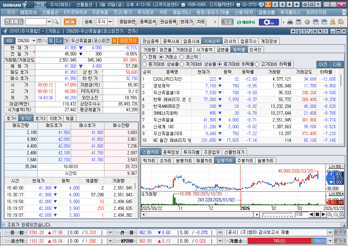Open the 공시 news ticker dropdown
This screenshot has width=348, height=246.
[x=330, y=232]
